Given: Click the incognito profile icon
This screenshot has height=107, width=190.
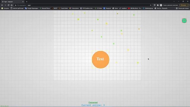Looking at the screenshot, I should (161, 5).
